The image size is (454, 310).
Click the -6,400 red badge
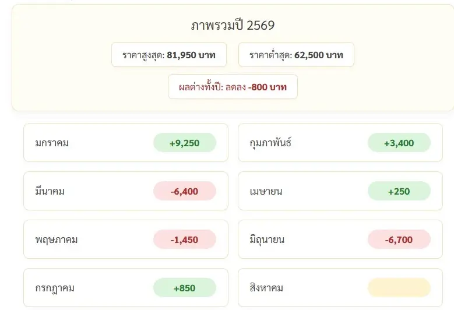click(x=185, y=191)
